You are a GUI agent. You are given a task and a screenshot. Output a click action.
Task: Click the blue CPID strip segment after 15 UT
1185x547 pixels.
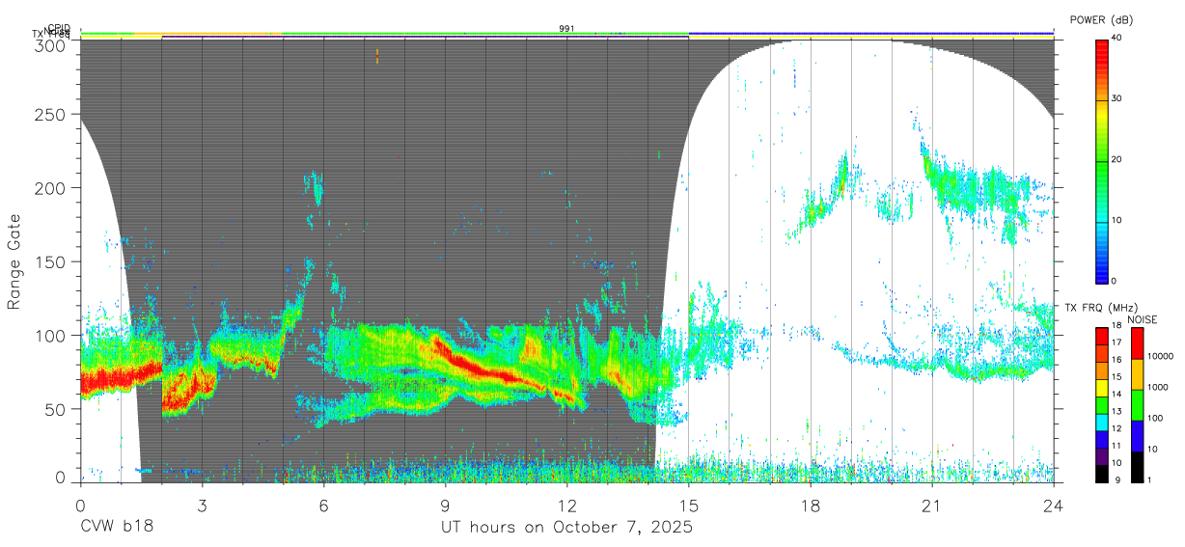pos(870,33)
